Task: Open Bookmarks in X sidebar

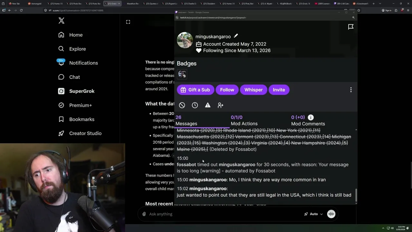Action: (x=76, y=119)
